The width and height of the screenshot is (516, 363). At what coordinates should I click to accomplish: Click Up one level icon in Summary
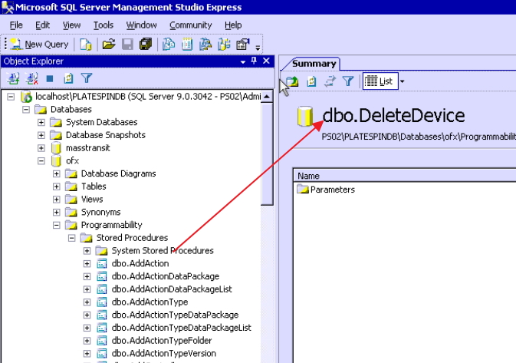tap(292, 81)
